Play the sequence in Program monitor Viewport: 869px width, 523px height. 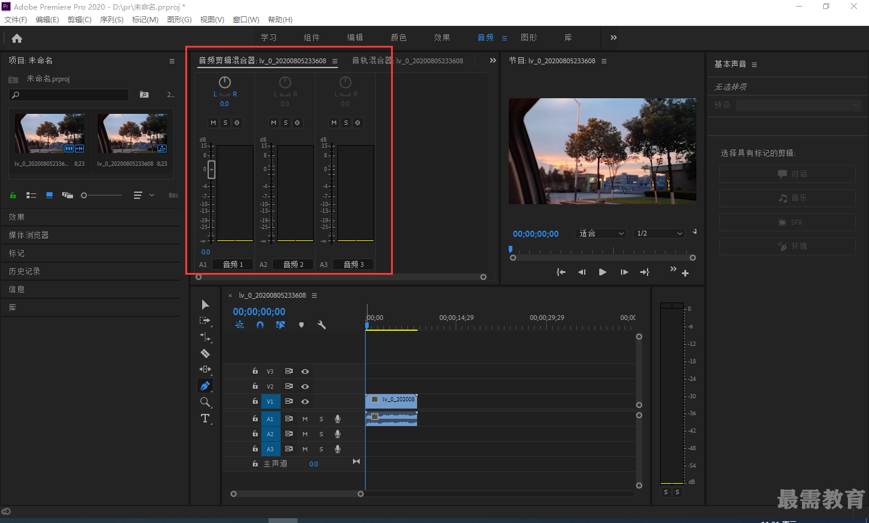click(x=602, y=272)
